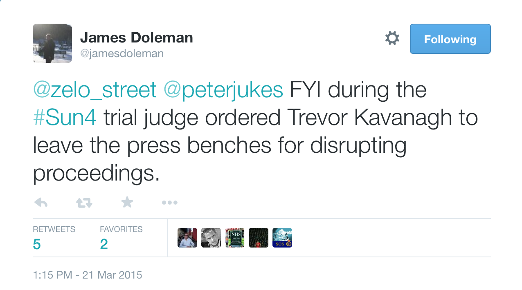522x290 pixels.
Task: Reply to James Doleman's tweet
Action: point(41,202)
